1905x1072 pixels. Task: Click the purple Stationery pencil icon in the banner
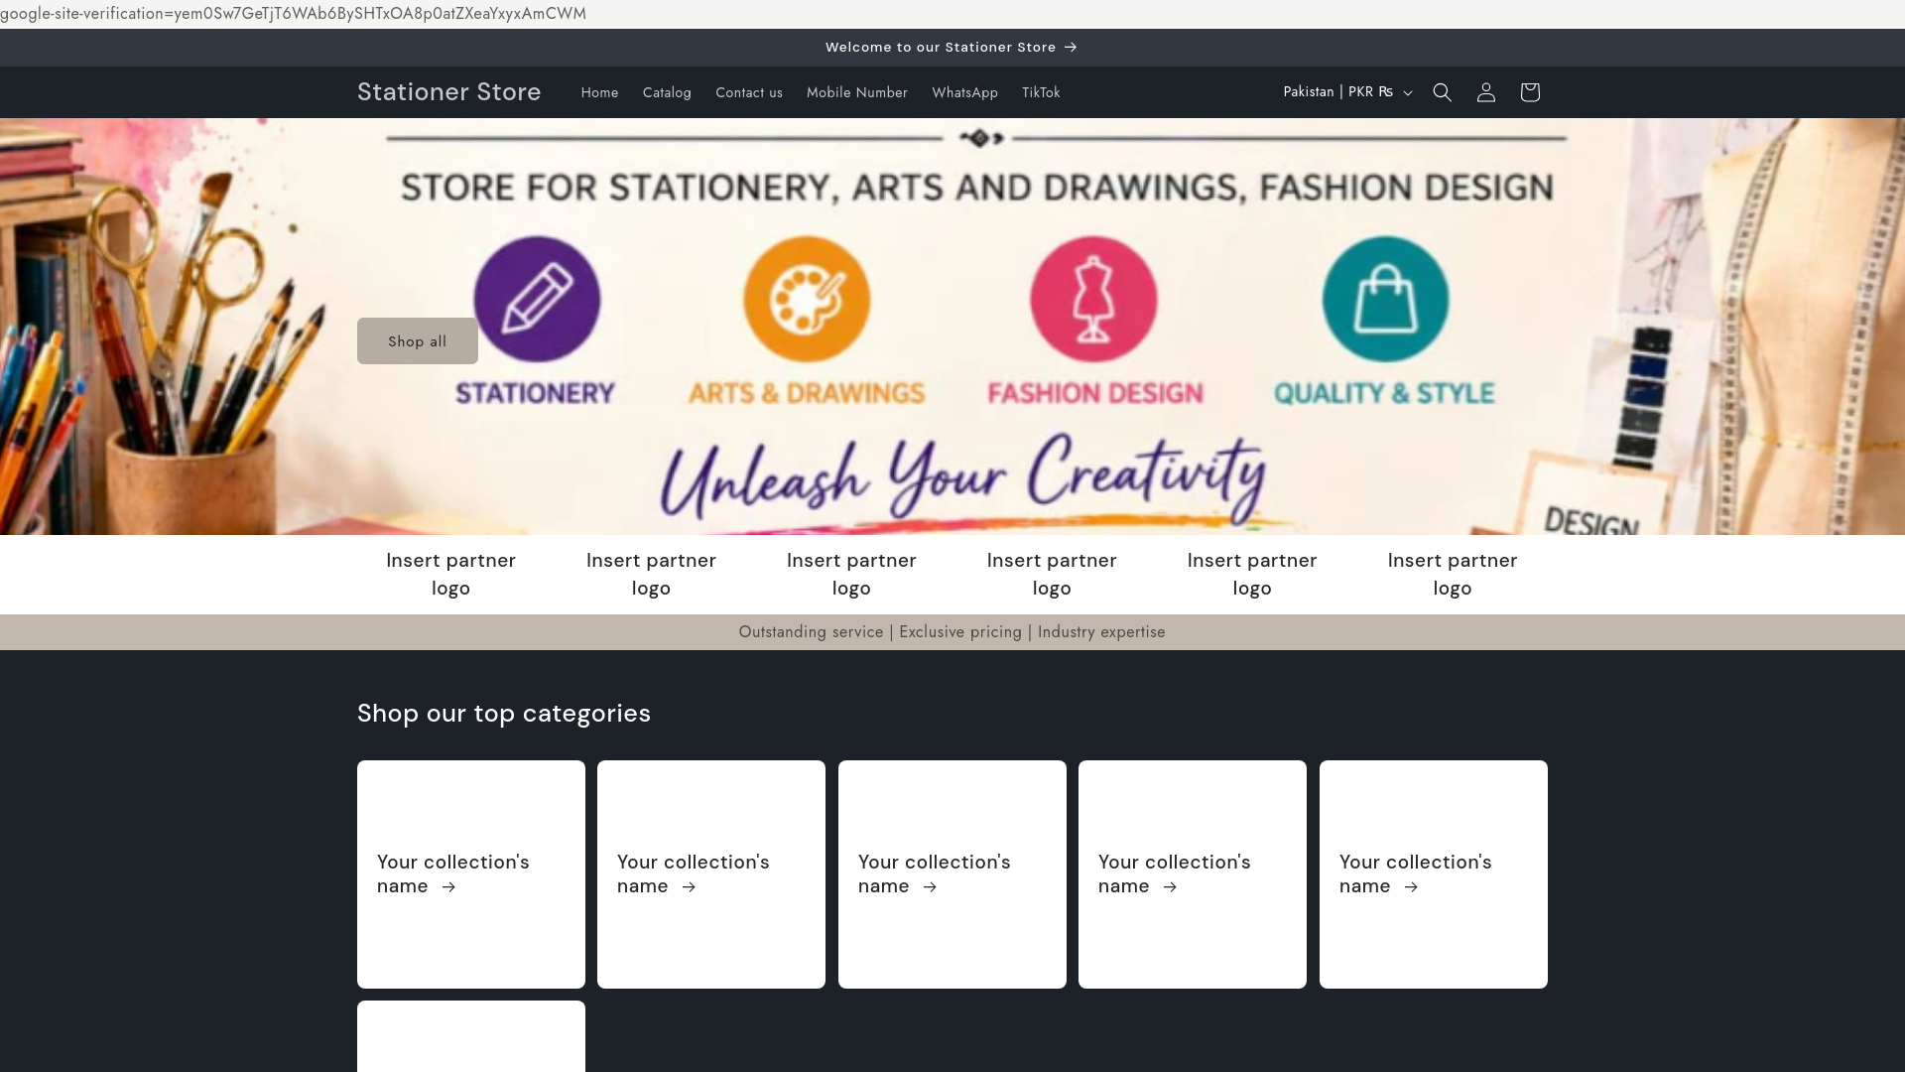click(x=537, y=299)
